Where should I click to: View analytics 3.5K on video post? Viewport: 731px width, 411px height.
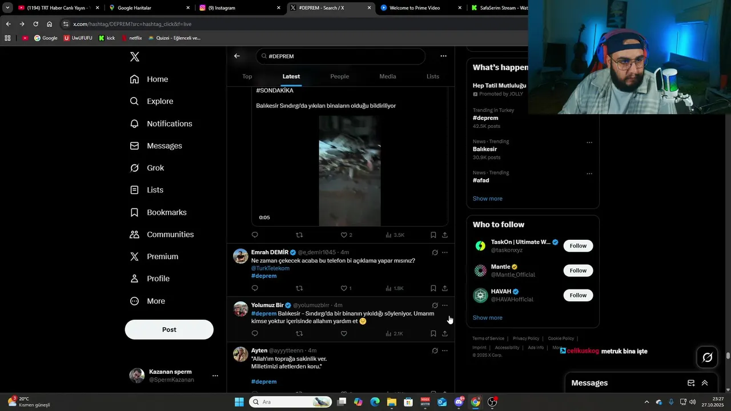[395, 235]
